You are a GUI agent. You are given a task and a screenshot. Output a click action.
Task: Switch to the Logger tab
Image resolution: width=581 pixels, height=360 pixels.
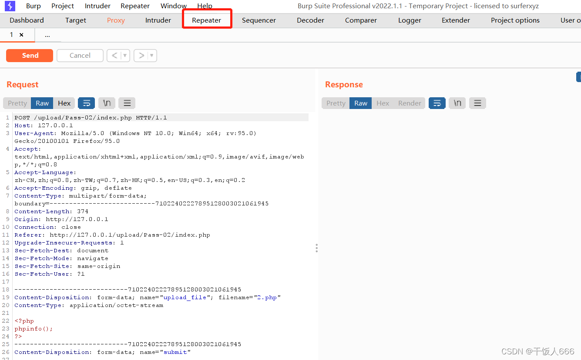pyautogui.click(x=410, y=20)
